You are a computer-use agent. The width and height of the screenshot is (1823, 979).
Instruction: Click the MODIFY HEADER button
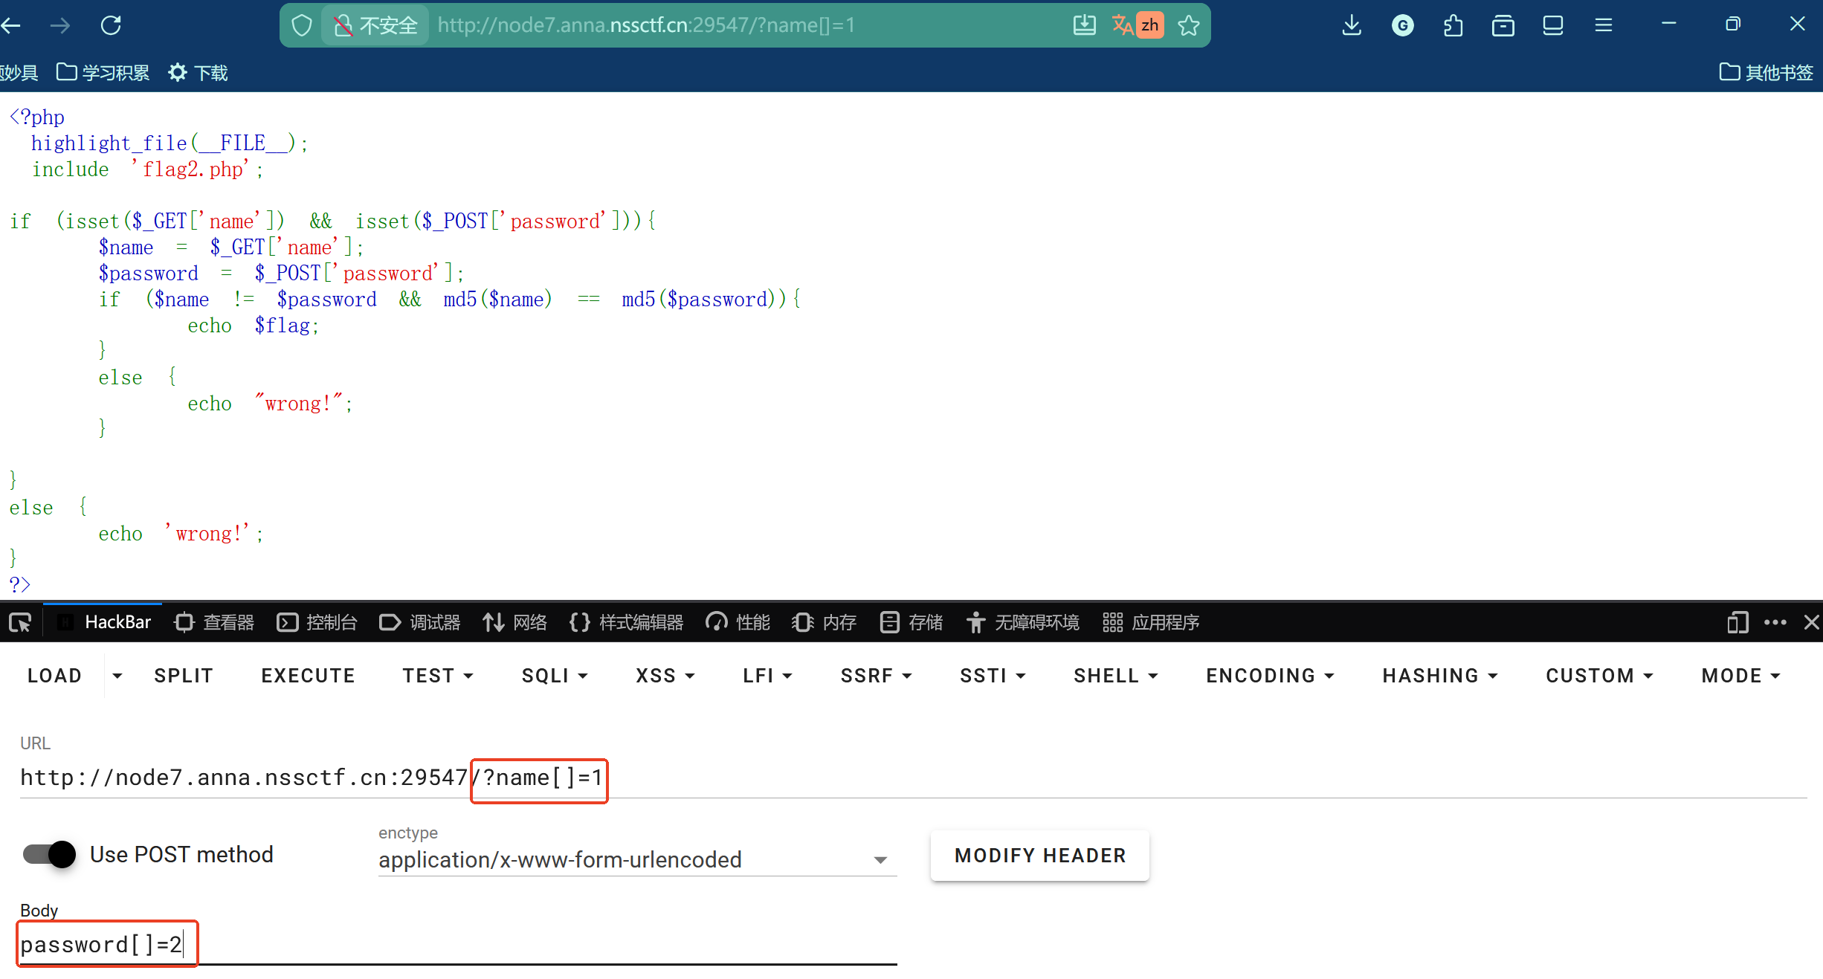[x=1039, y=856]
